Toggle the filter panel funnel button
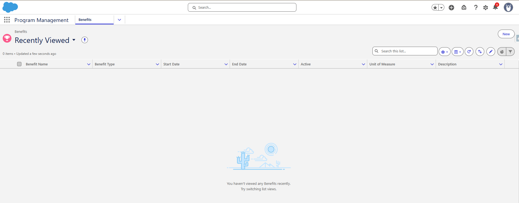Image resolution: width=519 pixels, height=203 pixels. [x=510, y=52]
